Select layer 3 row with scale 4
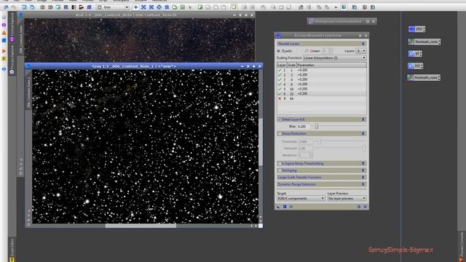Screen dimensions: 466x262 coord(322,79)
